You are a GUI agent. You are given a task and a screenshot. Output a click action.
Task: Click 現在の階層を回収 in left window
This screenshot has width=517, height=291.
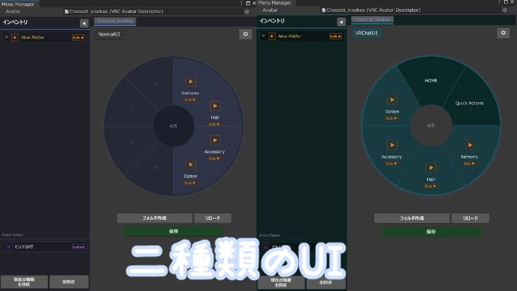(x=24, y=282)
